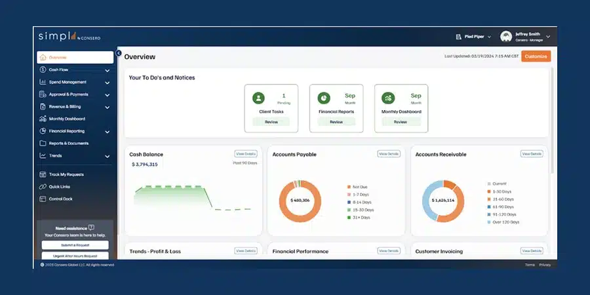The width and height of the screenshot is (590, 295).
Task: Click View Details on Trends - Profit & Loss
Action: (246, 250)
